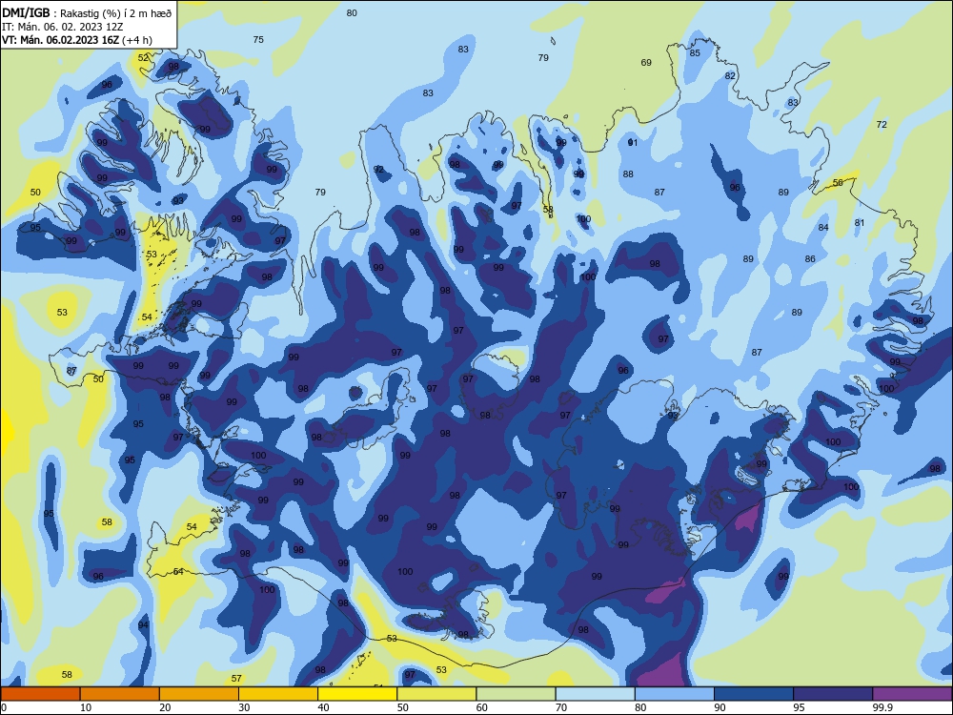Click the map value '88'
Screen dimensions: 953x715
tap(628, 174)
